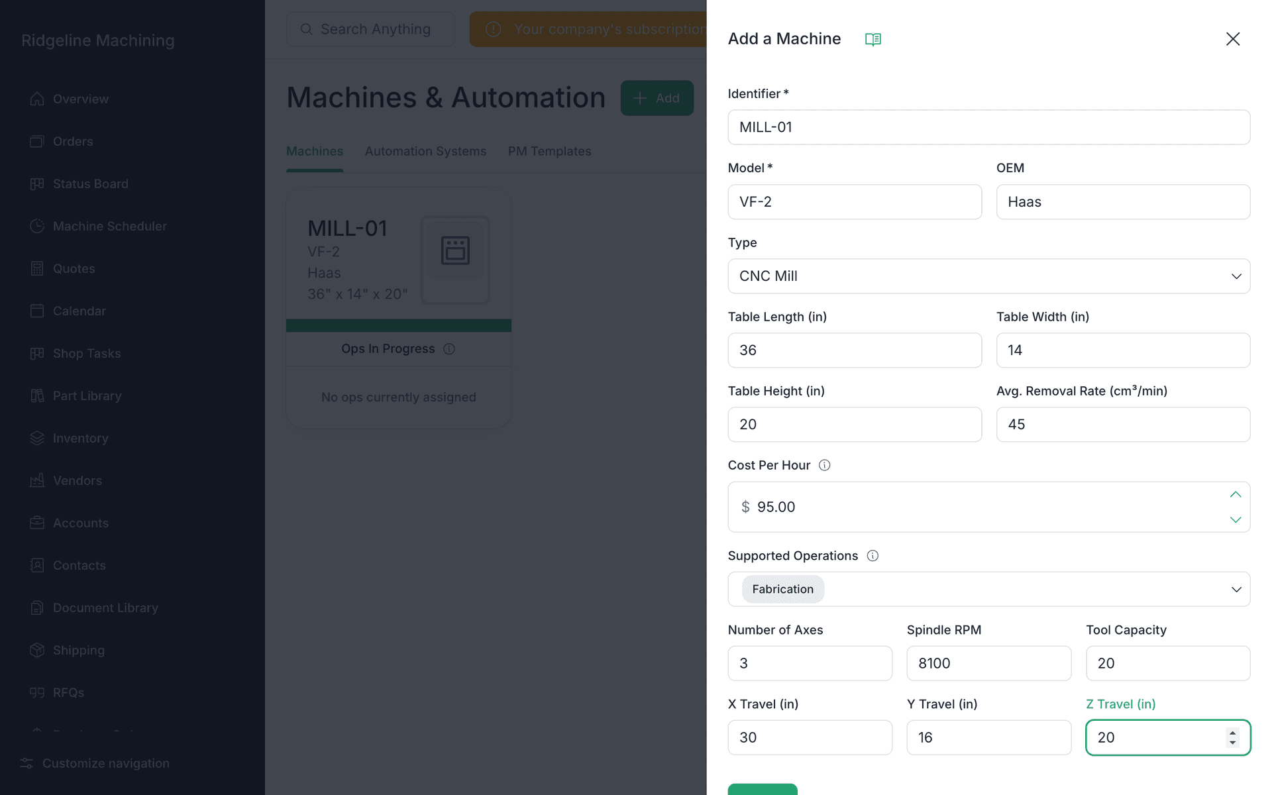Open Inventory in the sidebar

click(69, 438)
